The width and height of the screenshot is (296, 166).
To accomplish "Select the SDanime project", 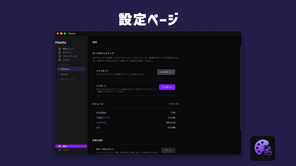I will 71,69.
